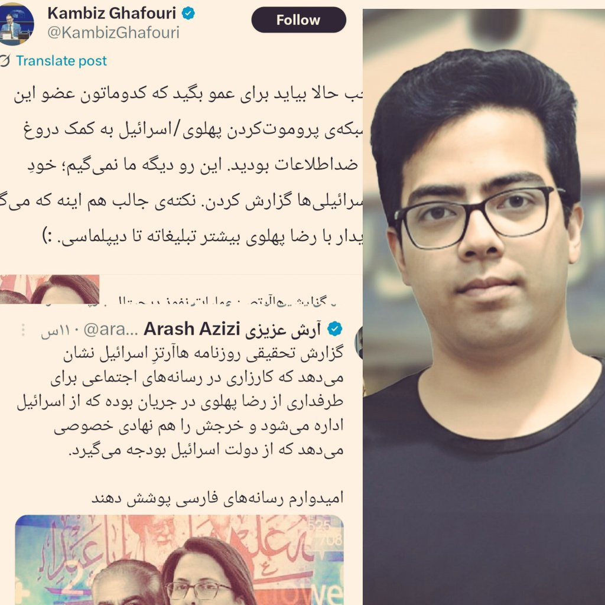
Task: Open the cropped thumbnail strip above quoted post
Action: click(50, 289)
